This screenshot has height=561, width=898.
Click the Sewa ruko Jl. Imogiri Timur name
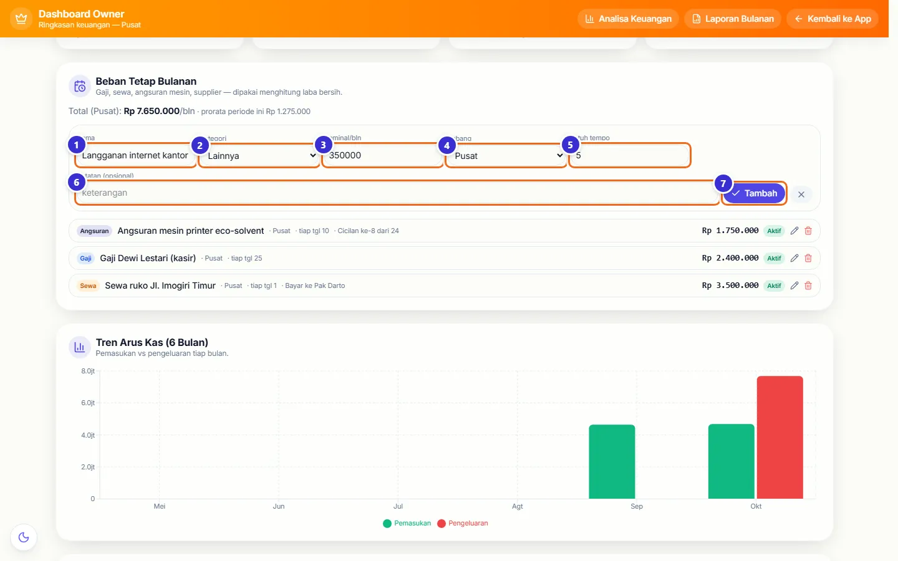pyautogui.click(x=160, y=285)
